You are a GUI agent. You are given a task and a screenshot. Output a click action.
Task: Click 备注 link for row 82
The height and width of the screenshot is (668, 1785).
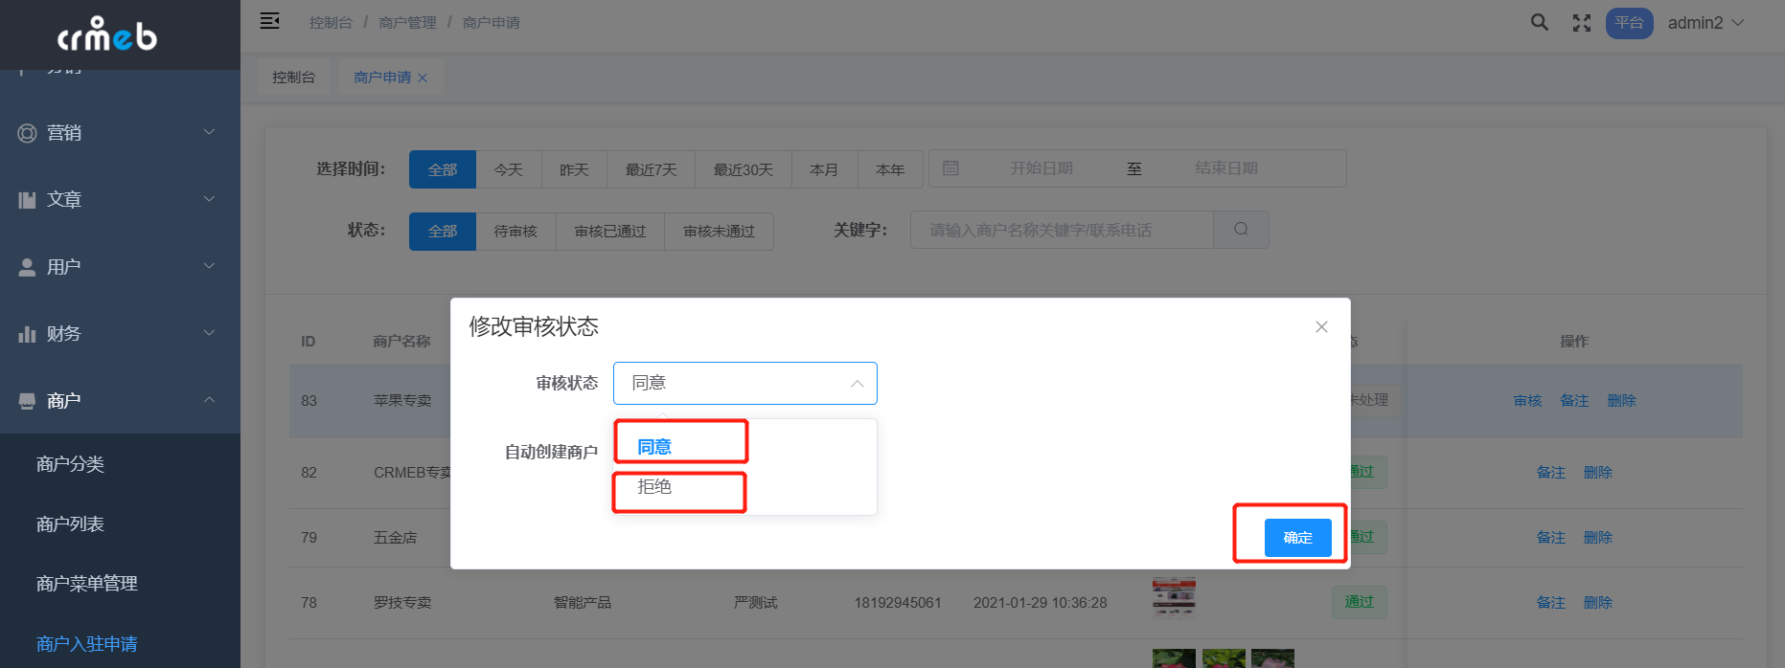pyautogui.click(x=1551, y=473)
